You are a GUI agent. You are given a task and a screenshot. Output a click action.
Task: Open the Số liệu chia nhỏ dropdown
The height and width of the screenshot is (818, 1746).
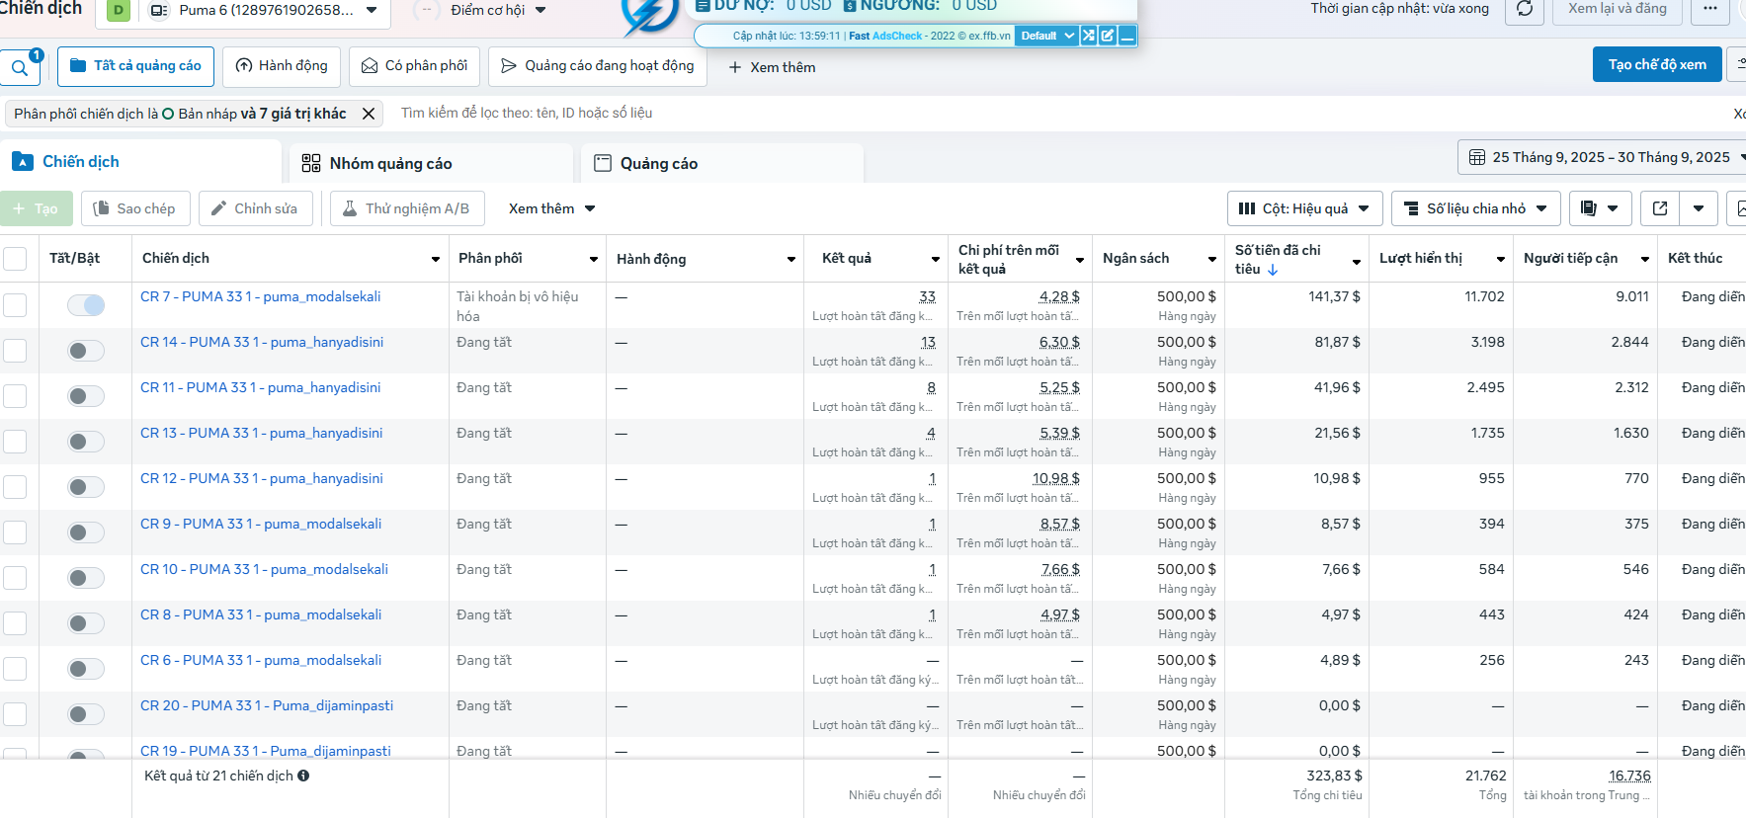[1476, 208]
